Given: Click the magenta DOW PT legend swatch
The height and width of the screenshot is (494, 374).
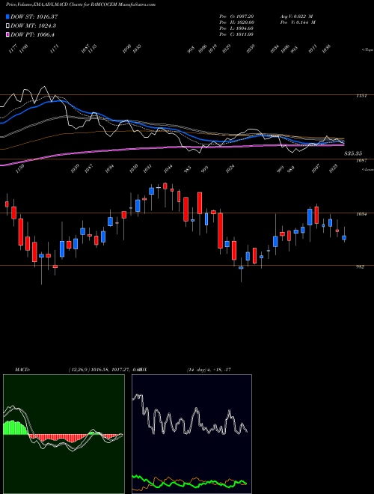Looking at the screenshot, I should tap(8, 34).
